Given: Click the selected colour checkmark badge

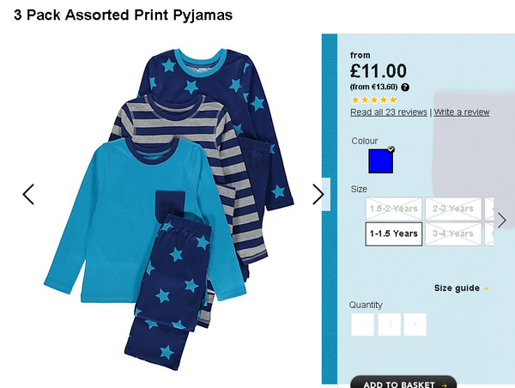Looking at the screenshot, I should tap(391, 149).
